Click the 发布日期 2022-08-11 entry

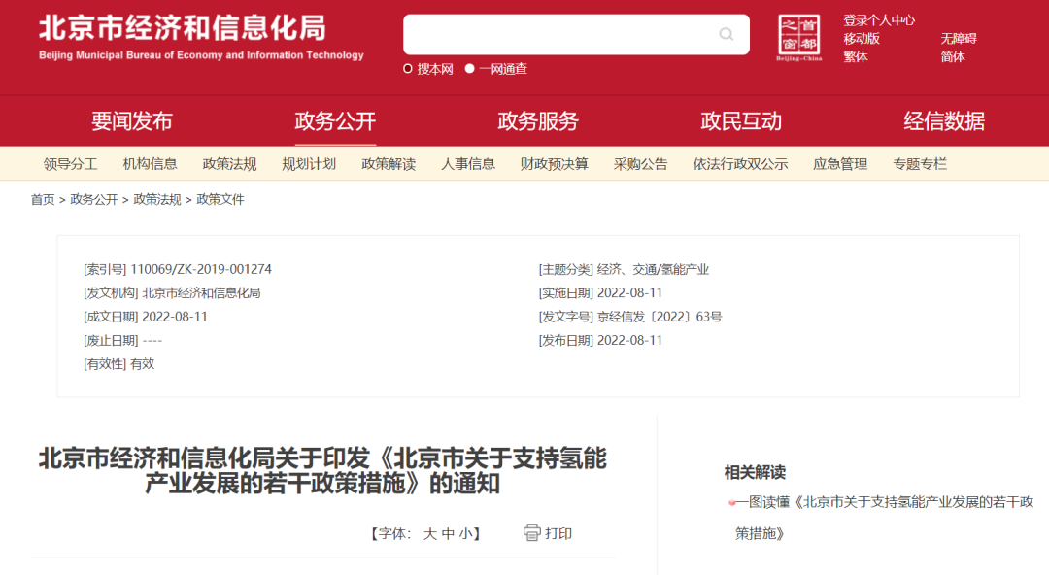click(601, 340)
